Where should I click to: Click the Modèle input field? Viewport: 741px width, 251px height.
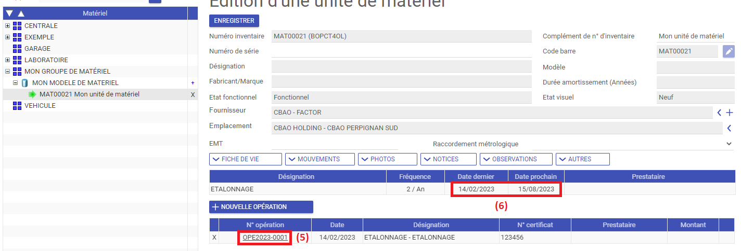tap(696, 67)
